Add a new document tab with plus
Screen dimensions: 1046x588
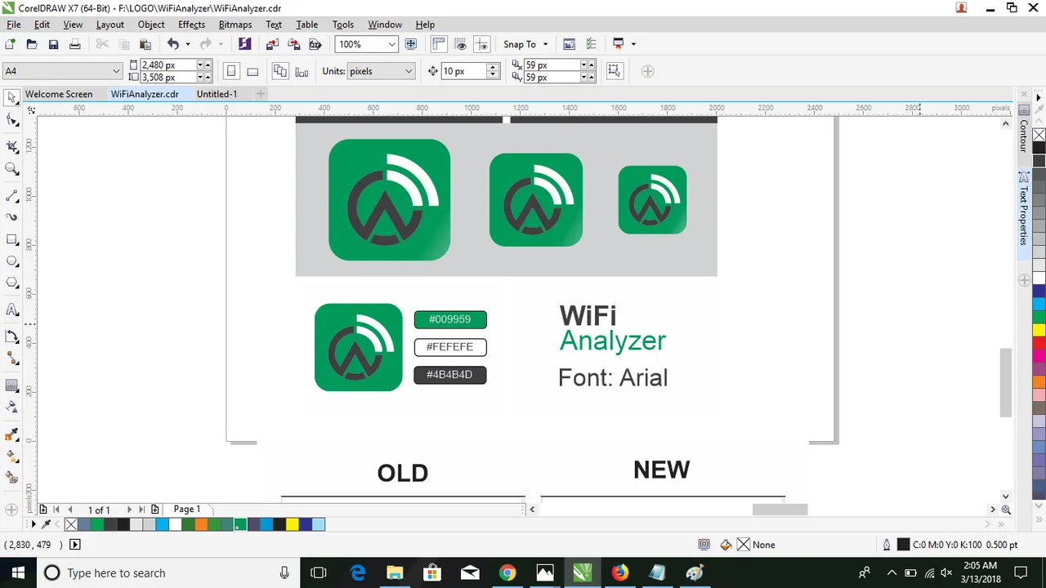pos(261,94)
